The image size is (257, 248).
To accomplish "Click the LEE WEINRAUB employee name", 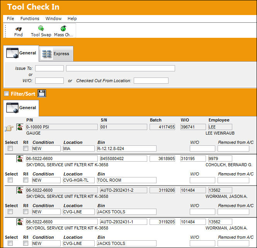I will pos(220,133).
